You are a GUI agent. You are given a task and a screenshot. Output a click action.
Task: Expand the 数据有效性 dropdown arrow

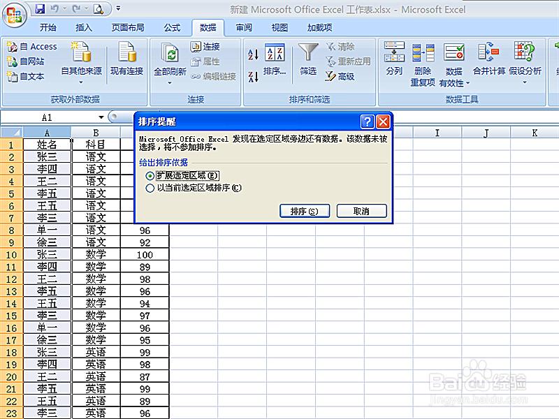click(467, 83)
